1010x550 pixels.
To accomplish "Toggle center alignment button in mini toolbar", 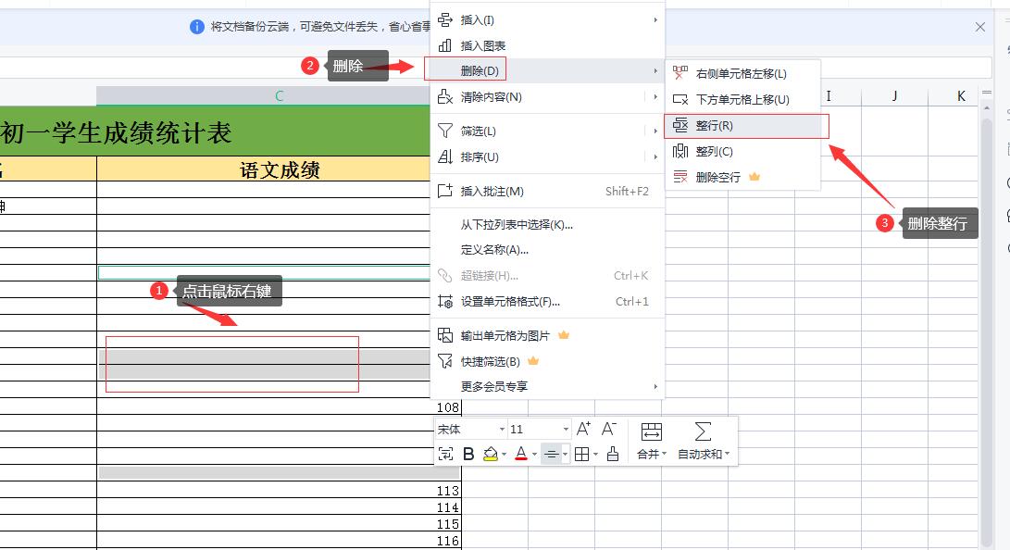I will pyautogui.click(x=552, y=454).
